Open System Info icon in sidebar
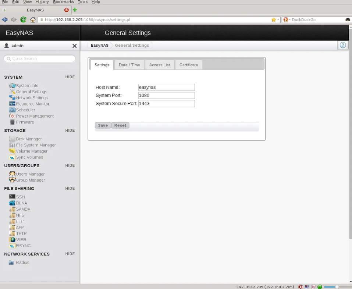Screen dimensions: 352x289 pos(12,86)
